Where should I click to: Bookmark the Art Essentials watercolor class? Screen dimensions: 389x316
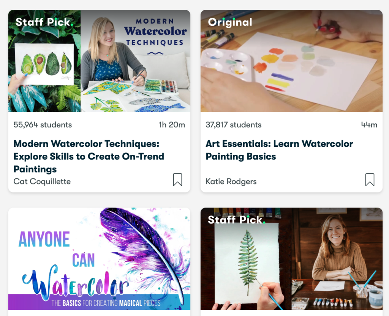point(370,179)
